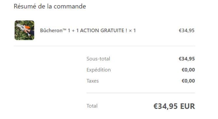The image size is (218, 119).
Task: Click the Bûcheron product thumbnail image
Action: coord(24,30)
